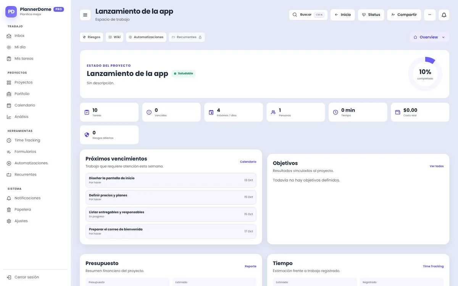Click the Ver todos link in Objetivos
Viewport: 458px width, 286px height.
pos(437,166)
